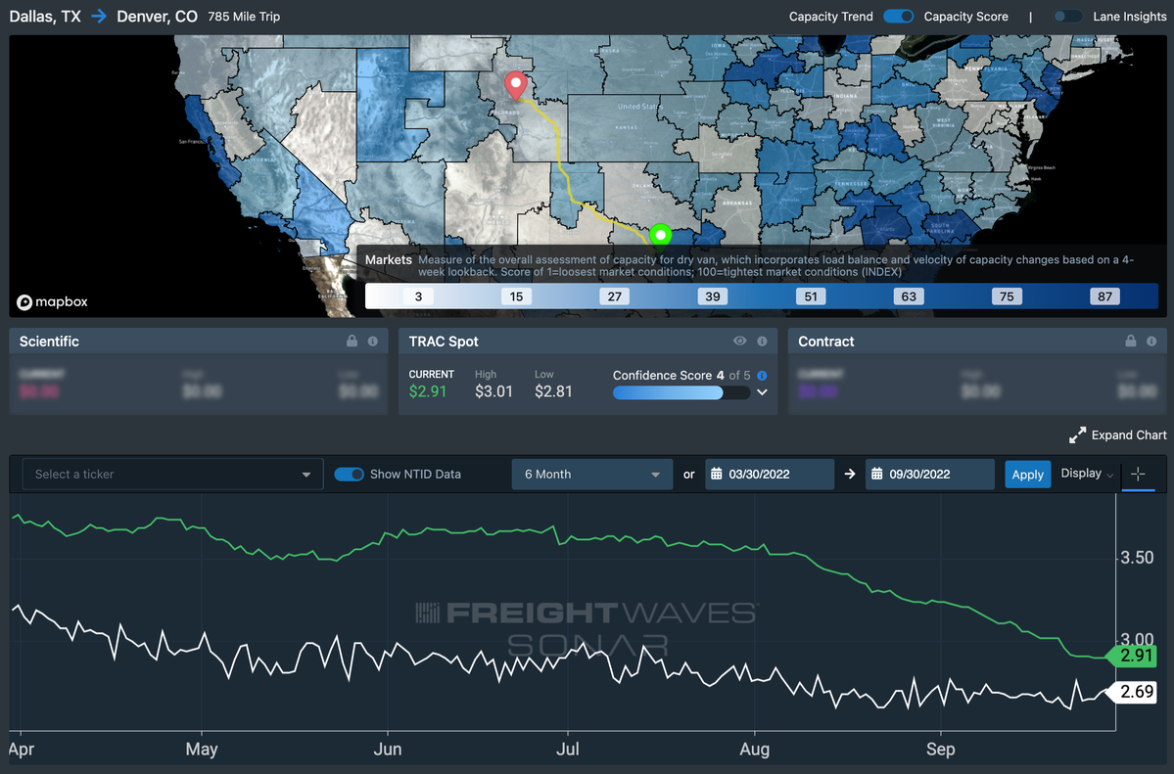This screenshot has height=774, width=1174.
Task: Open the Scientific panel info icon
Action: pyautogui.click(x=373, y=341)
